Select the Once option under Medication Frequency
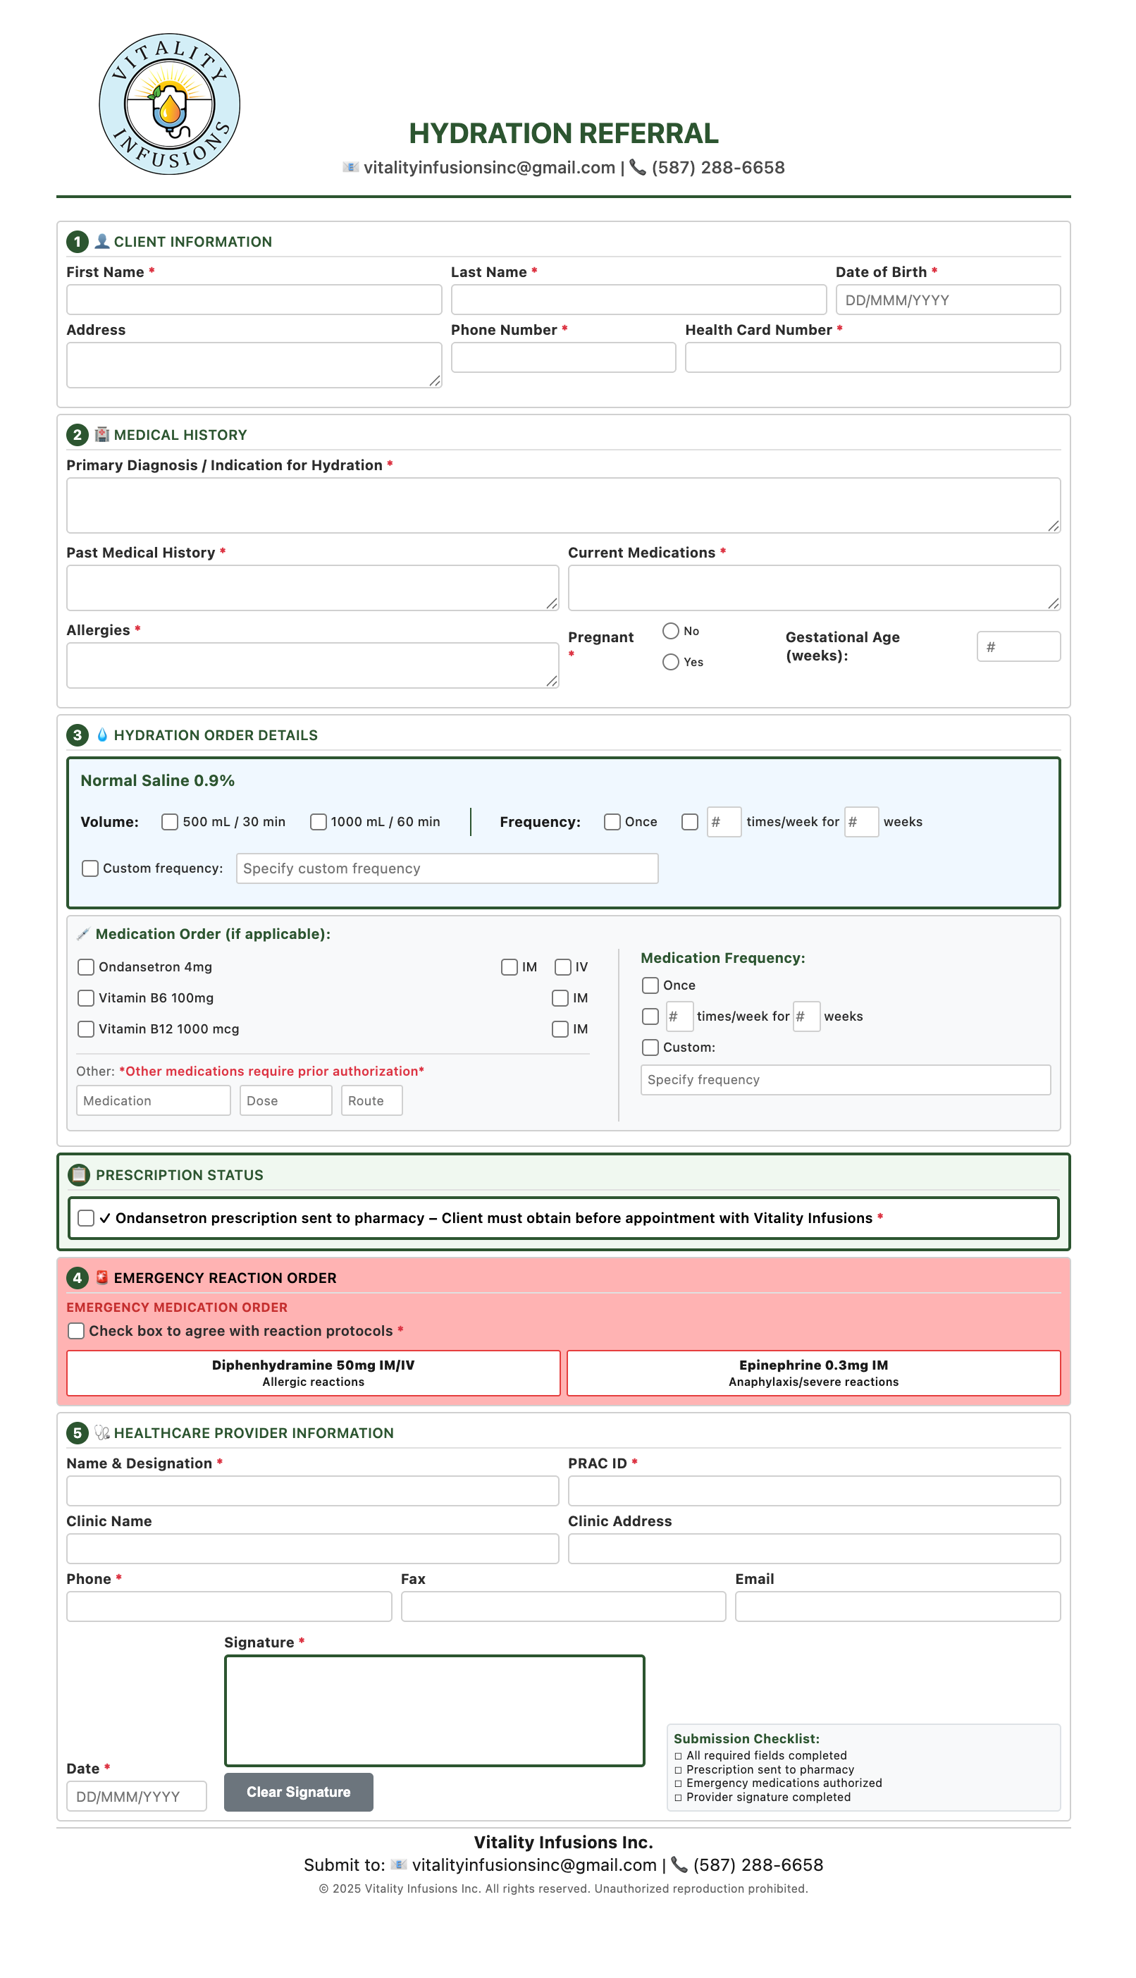Screen dimensions: 1136x1978 650,985
